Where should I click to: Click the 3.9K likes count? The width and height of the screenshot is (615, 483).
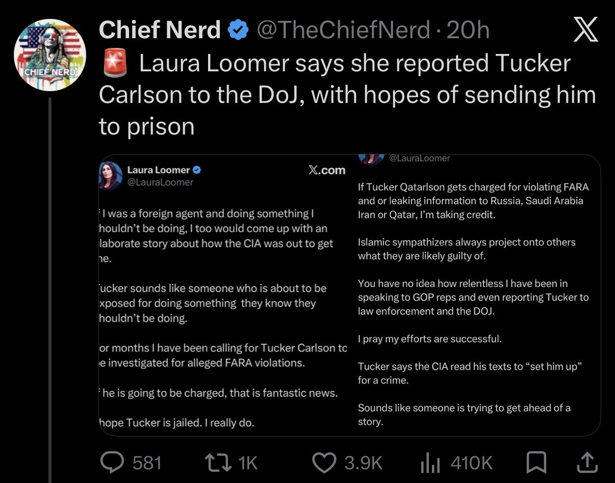click(363, 463)
